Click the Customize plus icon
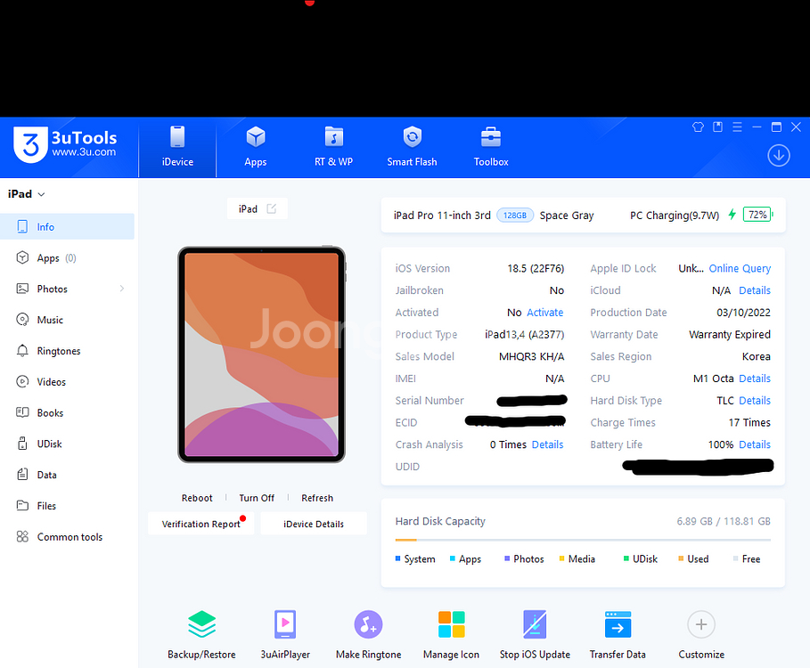810x668 pixels. pos(701,624)
